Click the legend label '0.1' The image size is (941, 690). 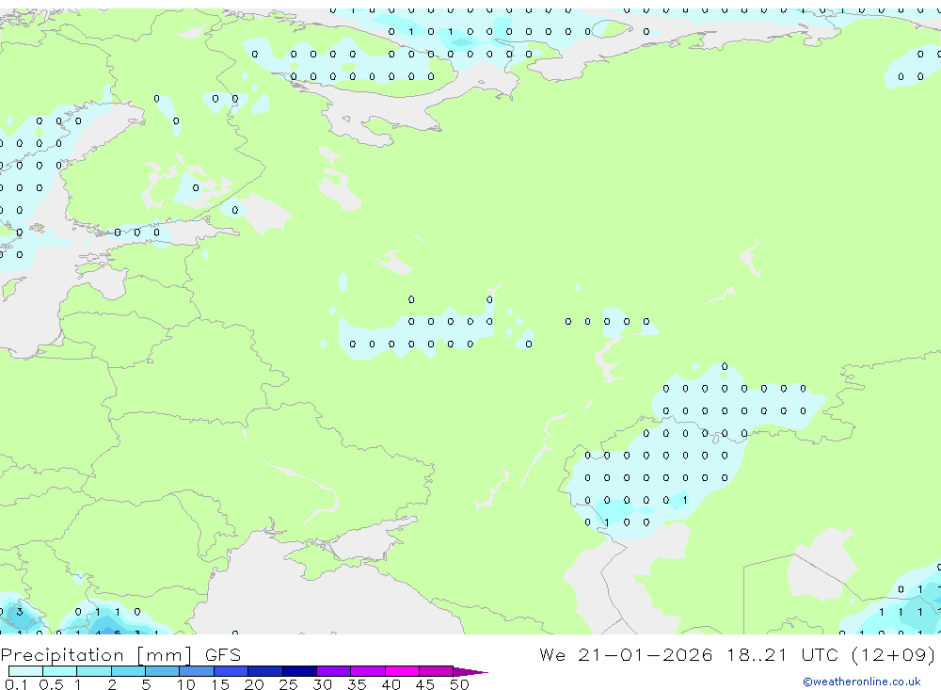(x=16, y=684)
